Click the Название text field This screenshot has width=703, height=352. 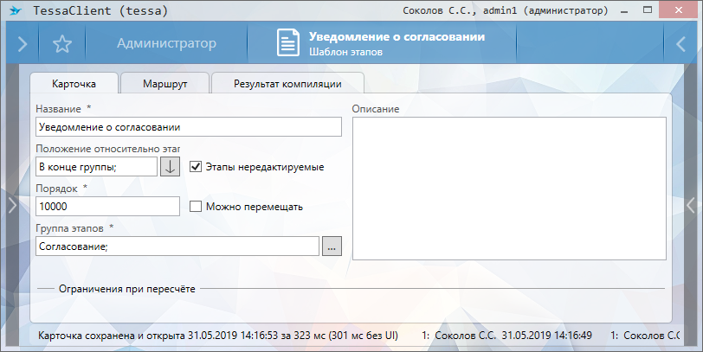[x=189, y=126]
